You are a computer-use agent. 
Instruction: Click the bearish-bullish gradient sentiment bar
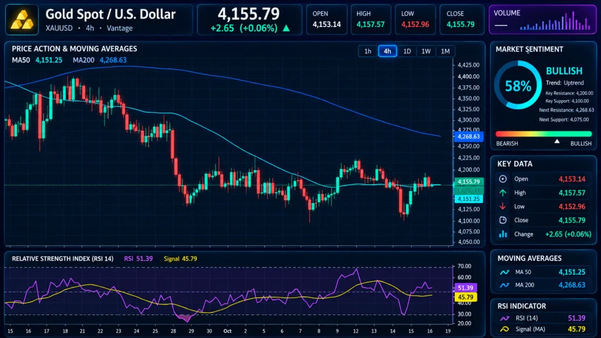coord(543,134)
